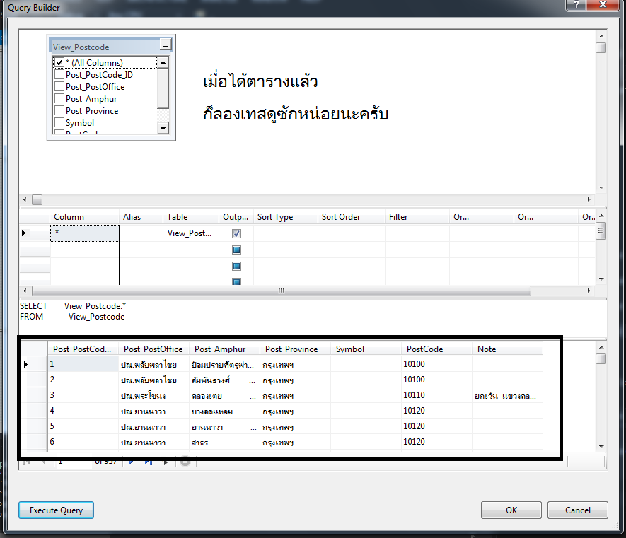
Task: Click Note cell in result row 3
Action: (507, 395)
